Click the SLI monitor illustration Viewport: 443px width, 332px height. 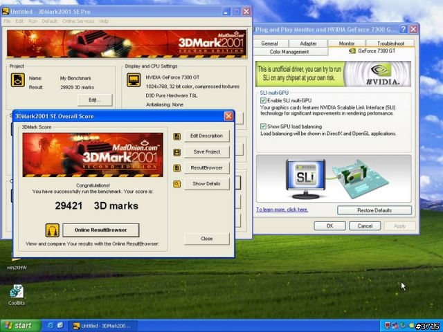click(x=305, y=178)
